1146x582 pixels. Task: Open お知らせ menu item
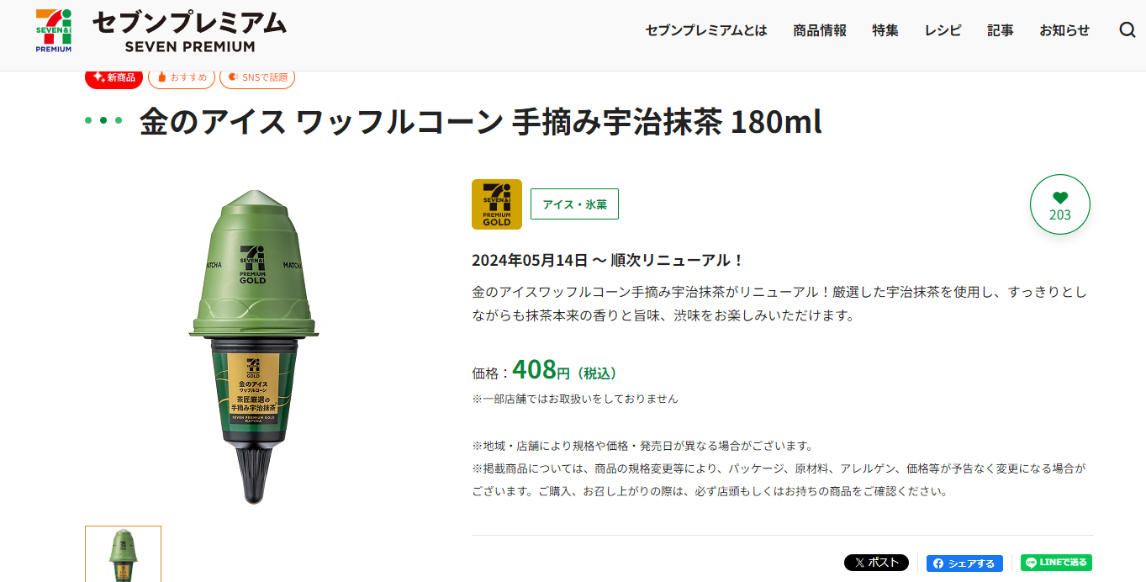[x=1064, y=30]
